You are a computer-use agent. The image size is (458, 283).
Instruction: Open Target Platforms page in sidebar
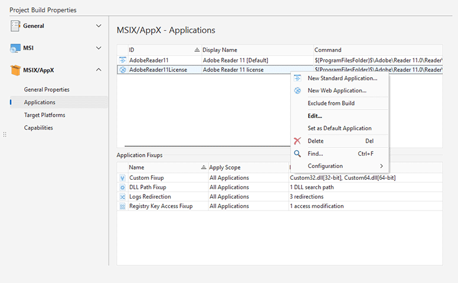tap(44, 115)
